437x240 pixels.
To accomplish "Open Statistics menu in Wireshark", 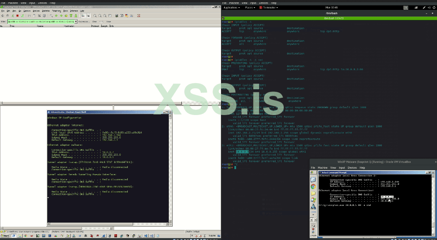I will (x=46, y=11).
